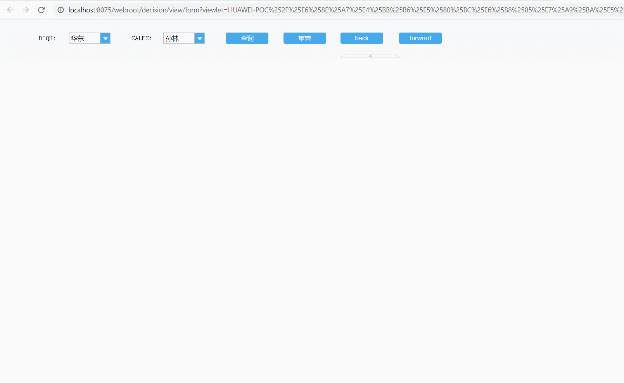624x383 pixels.
Task: Click the 重置 reset button
Action: [x=305, y=38]
